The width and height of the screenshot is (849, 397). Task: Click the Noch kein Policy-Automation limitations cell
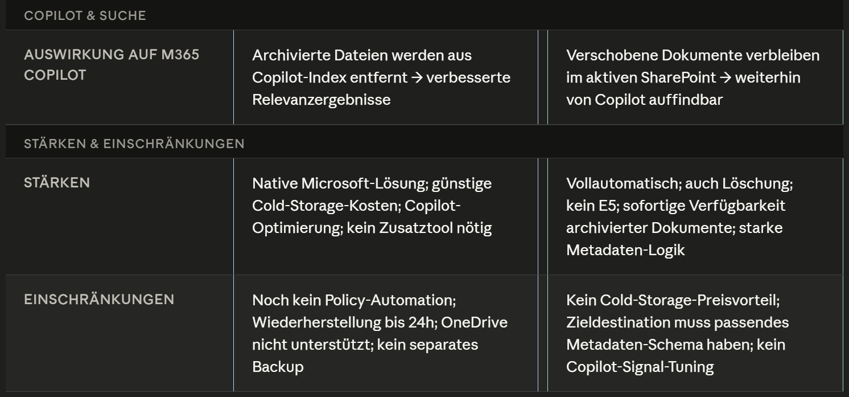click(385, 333)
